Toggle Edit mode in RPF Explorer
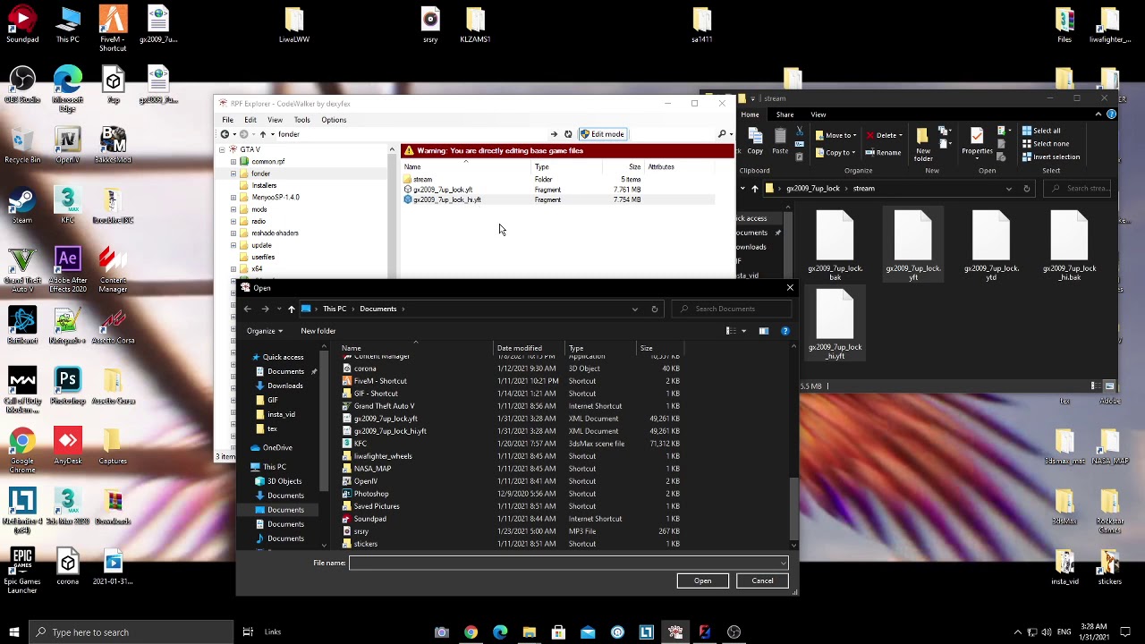This screenshot has width=1145, height=644. coord(602,134)
